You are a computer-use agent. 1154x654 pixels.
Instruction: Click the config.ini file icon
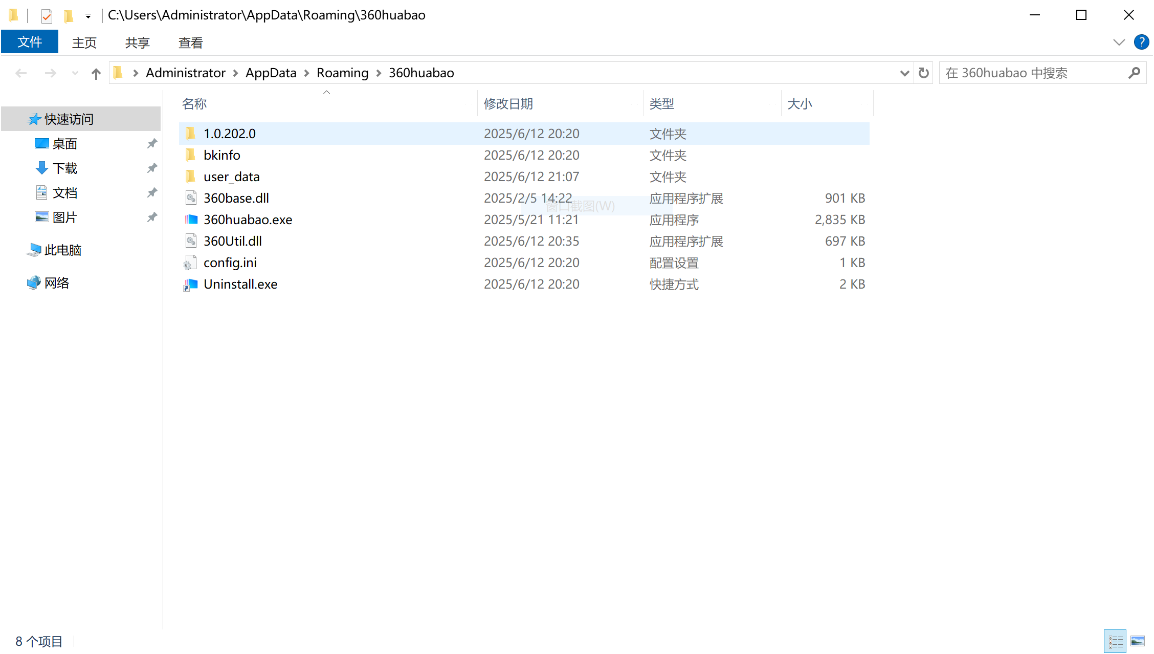[x=191, y=263]
